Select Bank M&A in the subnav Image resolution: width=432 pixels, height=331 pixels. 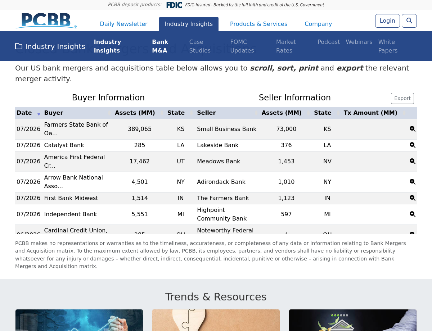click(x=160, y=46)
